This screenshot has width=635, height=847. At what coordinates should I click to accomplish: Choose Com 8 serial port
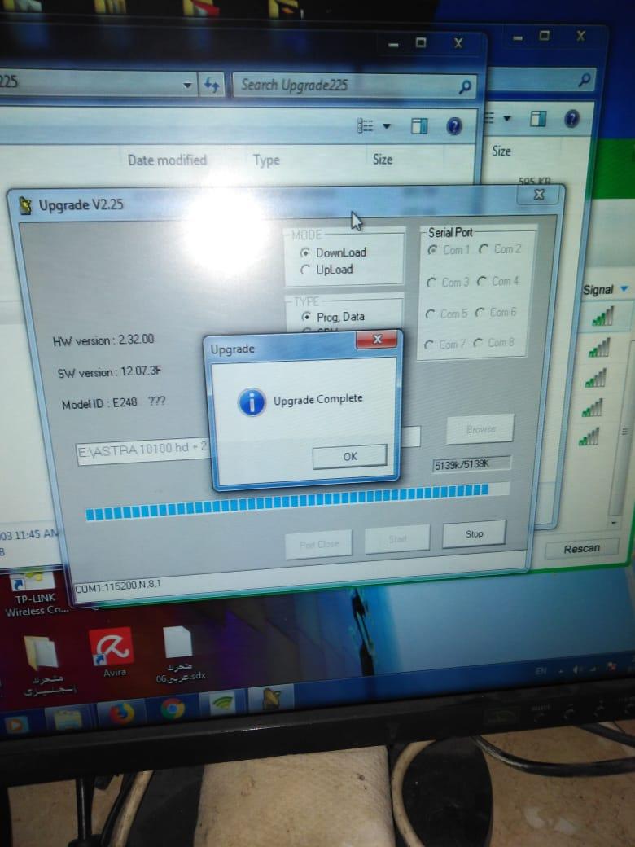478,343
